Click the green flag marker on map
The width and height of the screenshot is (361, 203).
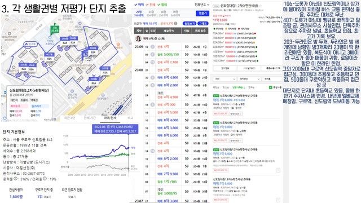click(55, 29)
